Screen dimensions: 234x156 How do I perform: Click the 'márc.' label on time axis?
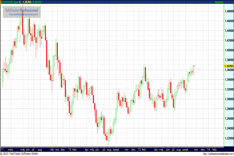[12, 149]
